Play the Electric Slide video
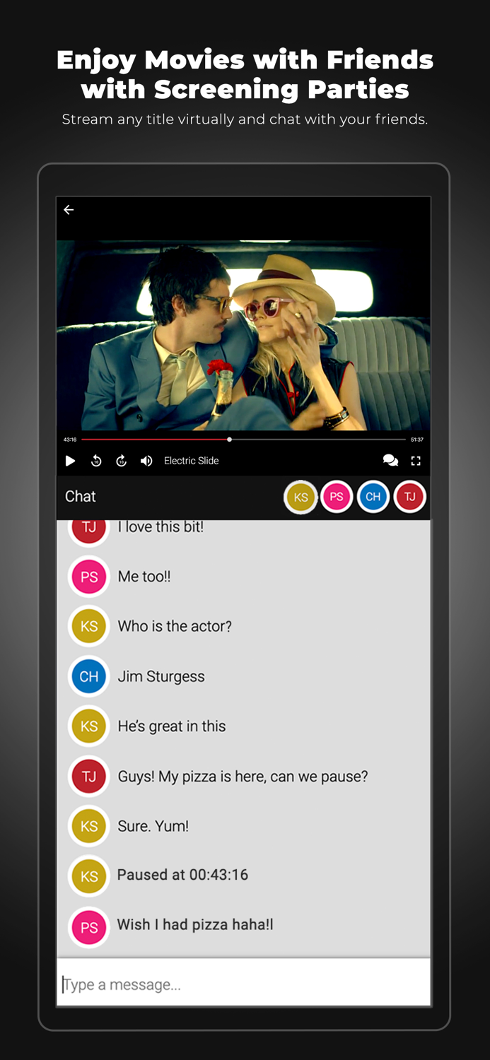490x1060 pixels. coord(70,461)
